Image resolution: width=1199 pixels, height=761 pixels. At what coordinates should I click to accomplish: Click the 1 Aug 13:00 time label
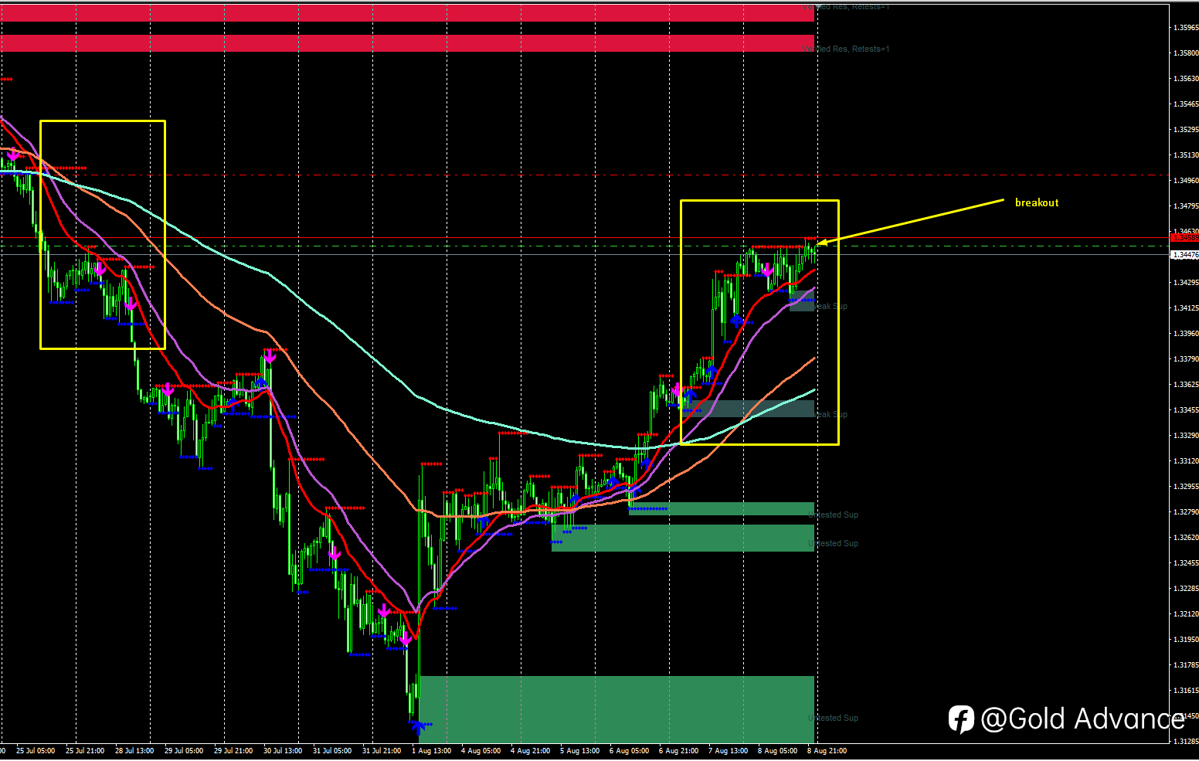coord(431,751)
